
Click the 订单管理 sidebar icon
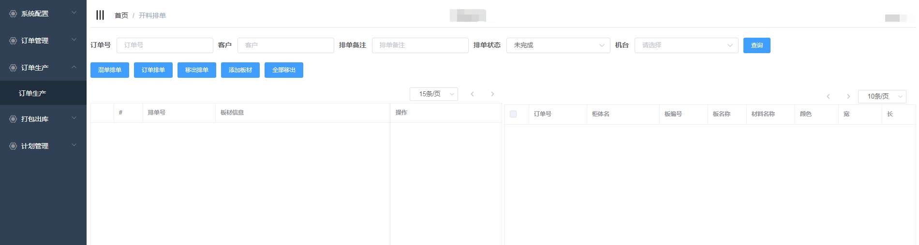[x=13, y=41]
